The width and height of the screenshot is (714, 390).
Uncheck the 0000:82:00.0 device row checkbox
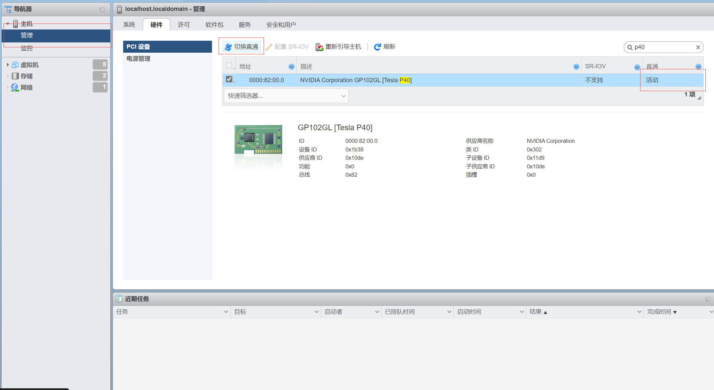229,79
